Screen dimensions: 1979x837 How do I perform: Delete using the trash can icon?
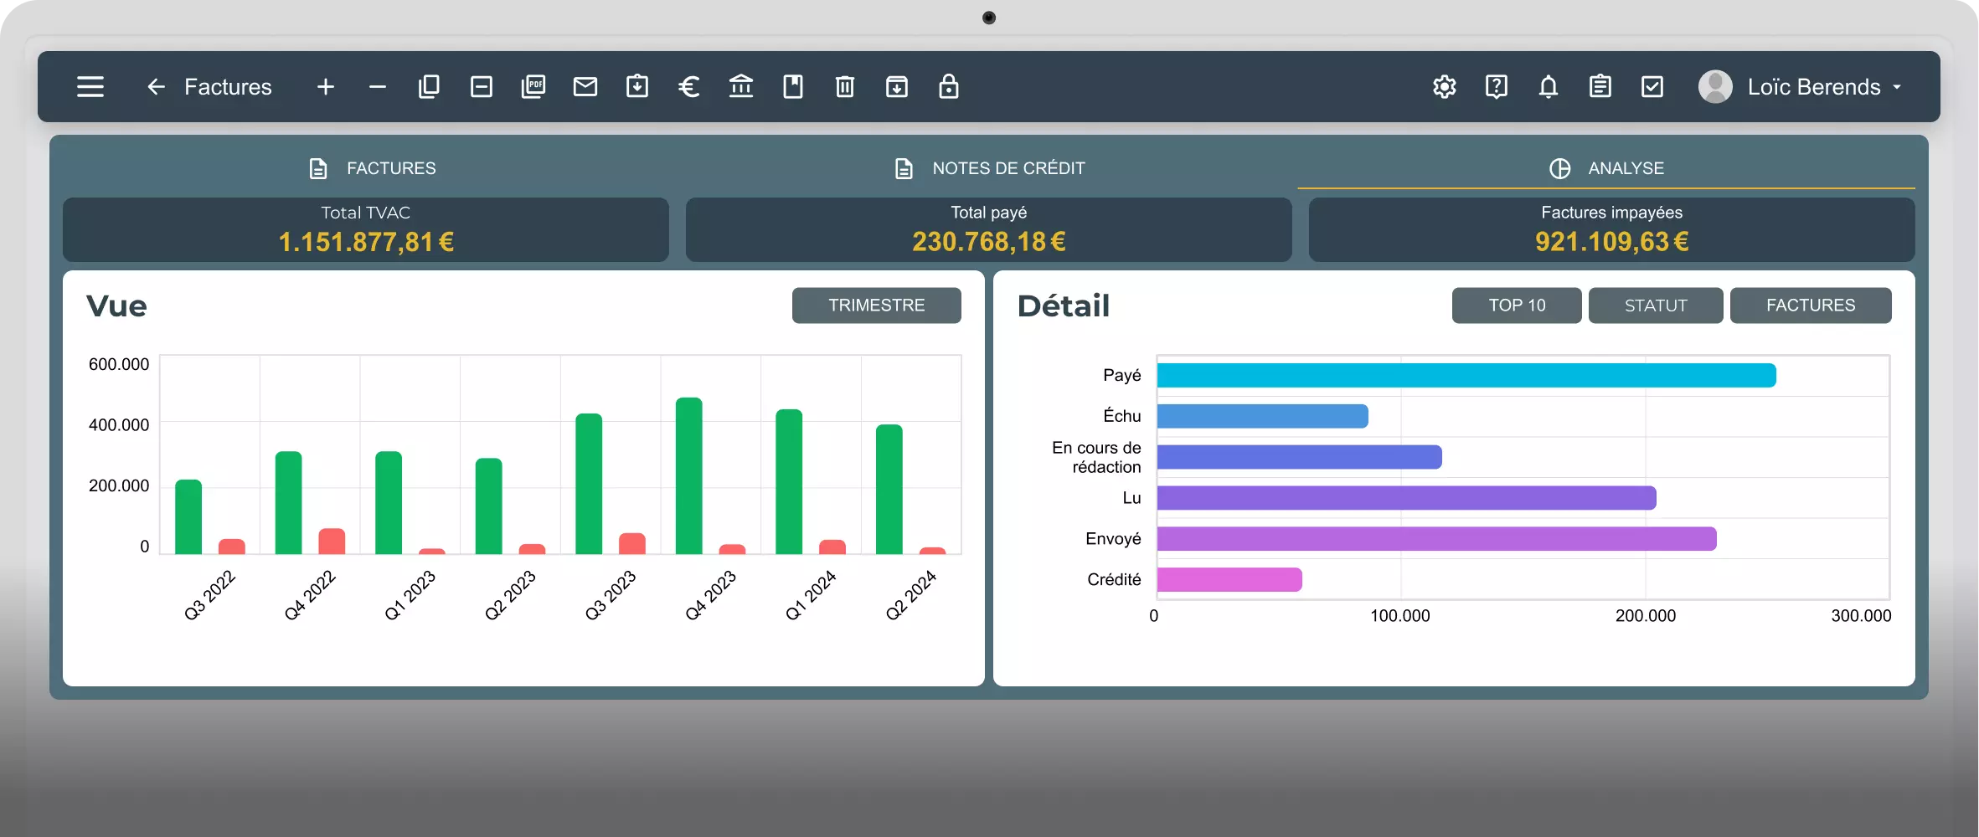[x=845, y=87]
